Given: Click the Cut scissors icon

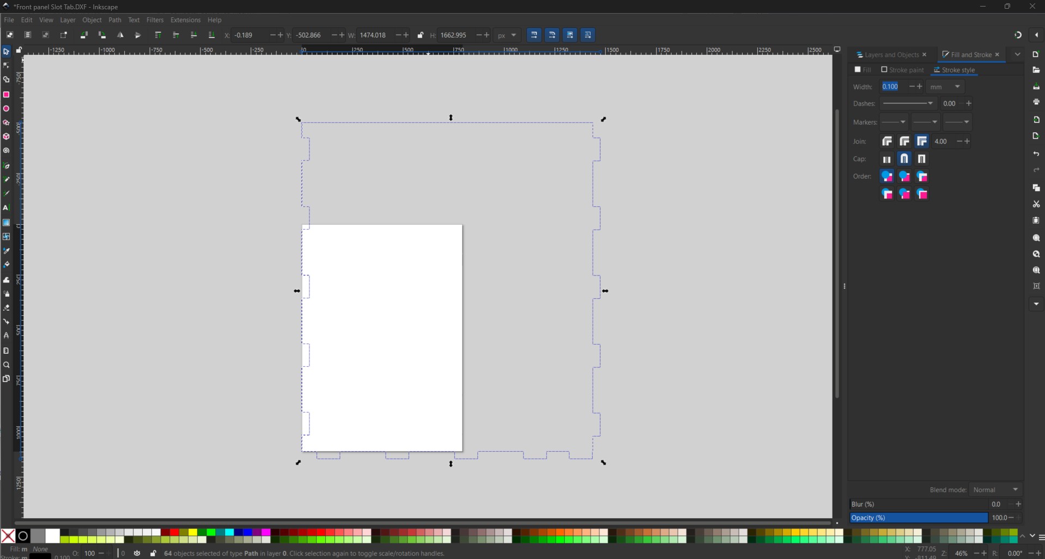Looking at the screenshot, I should 1036,204.
